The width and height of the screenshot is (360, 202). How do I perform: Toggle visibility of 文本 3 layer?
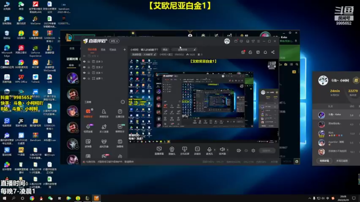click(84, 61)
